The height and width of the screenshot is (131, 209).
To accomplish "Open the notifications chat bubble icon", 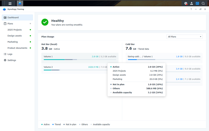I will (x=186, y=3).
